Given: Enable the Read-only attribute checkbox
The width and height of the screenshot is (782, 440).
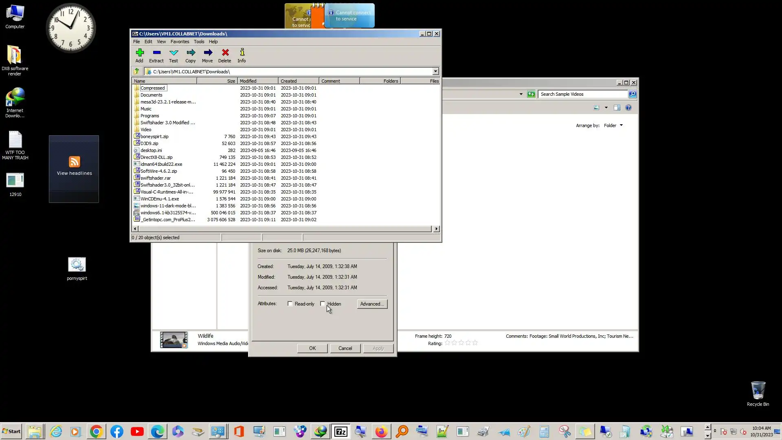Looking at the screenshot, I should click(290, 304).
